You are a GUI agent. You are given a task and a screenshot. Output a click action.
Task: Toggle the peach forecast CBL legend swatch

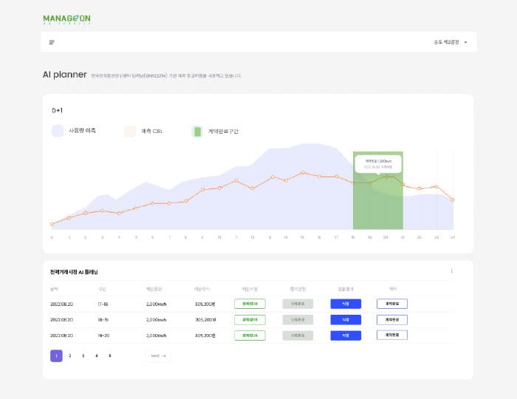[x=130, y=131]
